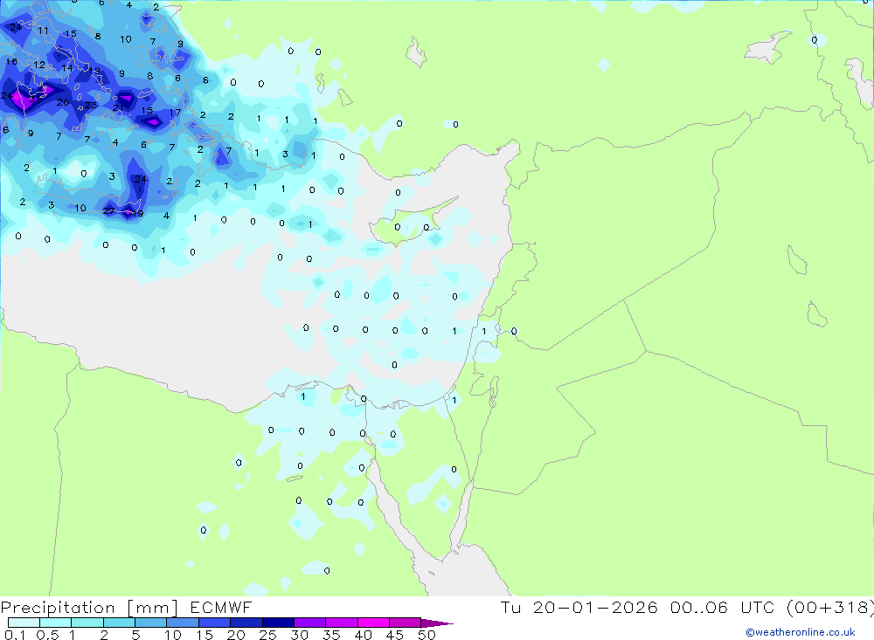Select the 'Precipitation [mm] ECMWF' title text
The height and width of the screenshot is (640, 874).
(126, 607)
